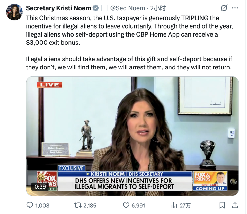The height and width of the screenshot is (214, 247).
Task: Repost this tweet via the retweet icon
Action: [78, 205]
